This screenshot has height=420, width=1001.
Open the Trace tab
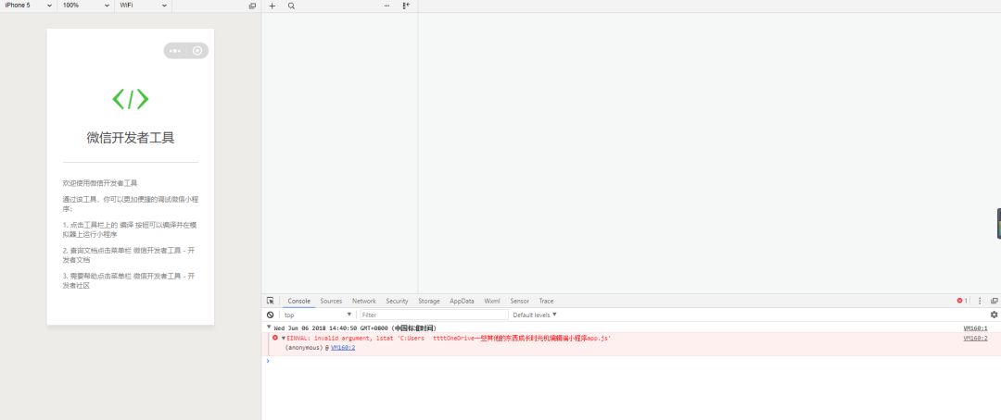pos(547,301)
